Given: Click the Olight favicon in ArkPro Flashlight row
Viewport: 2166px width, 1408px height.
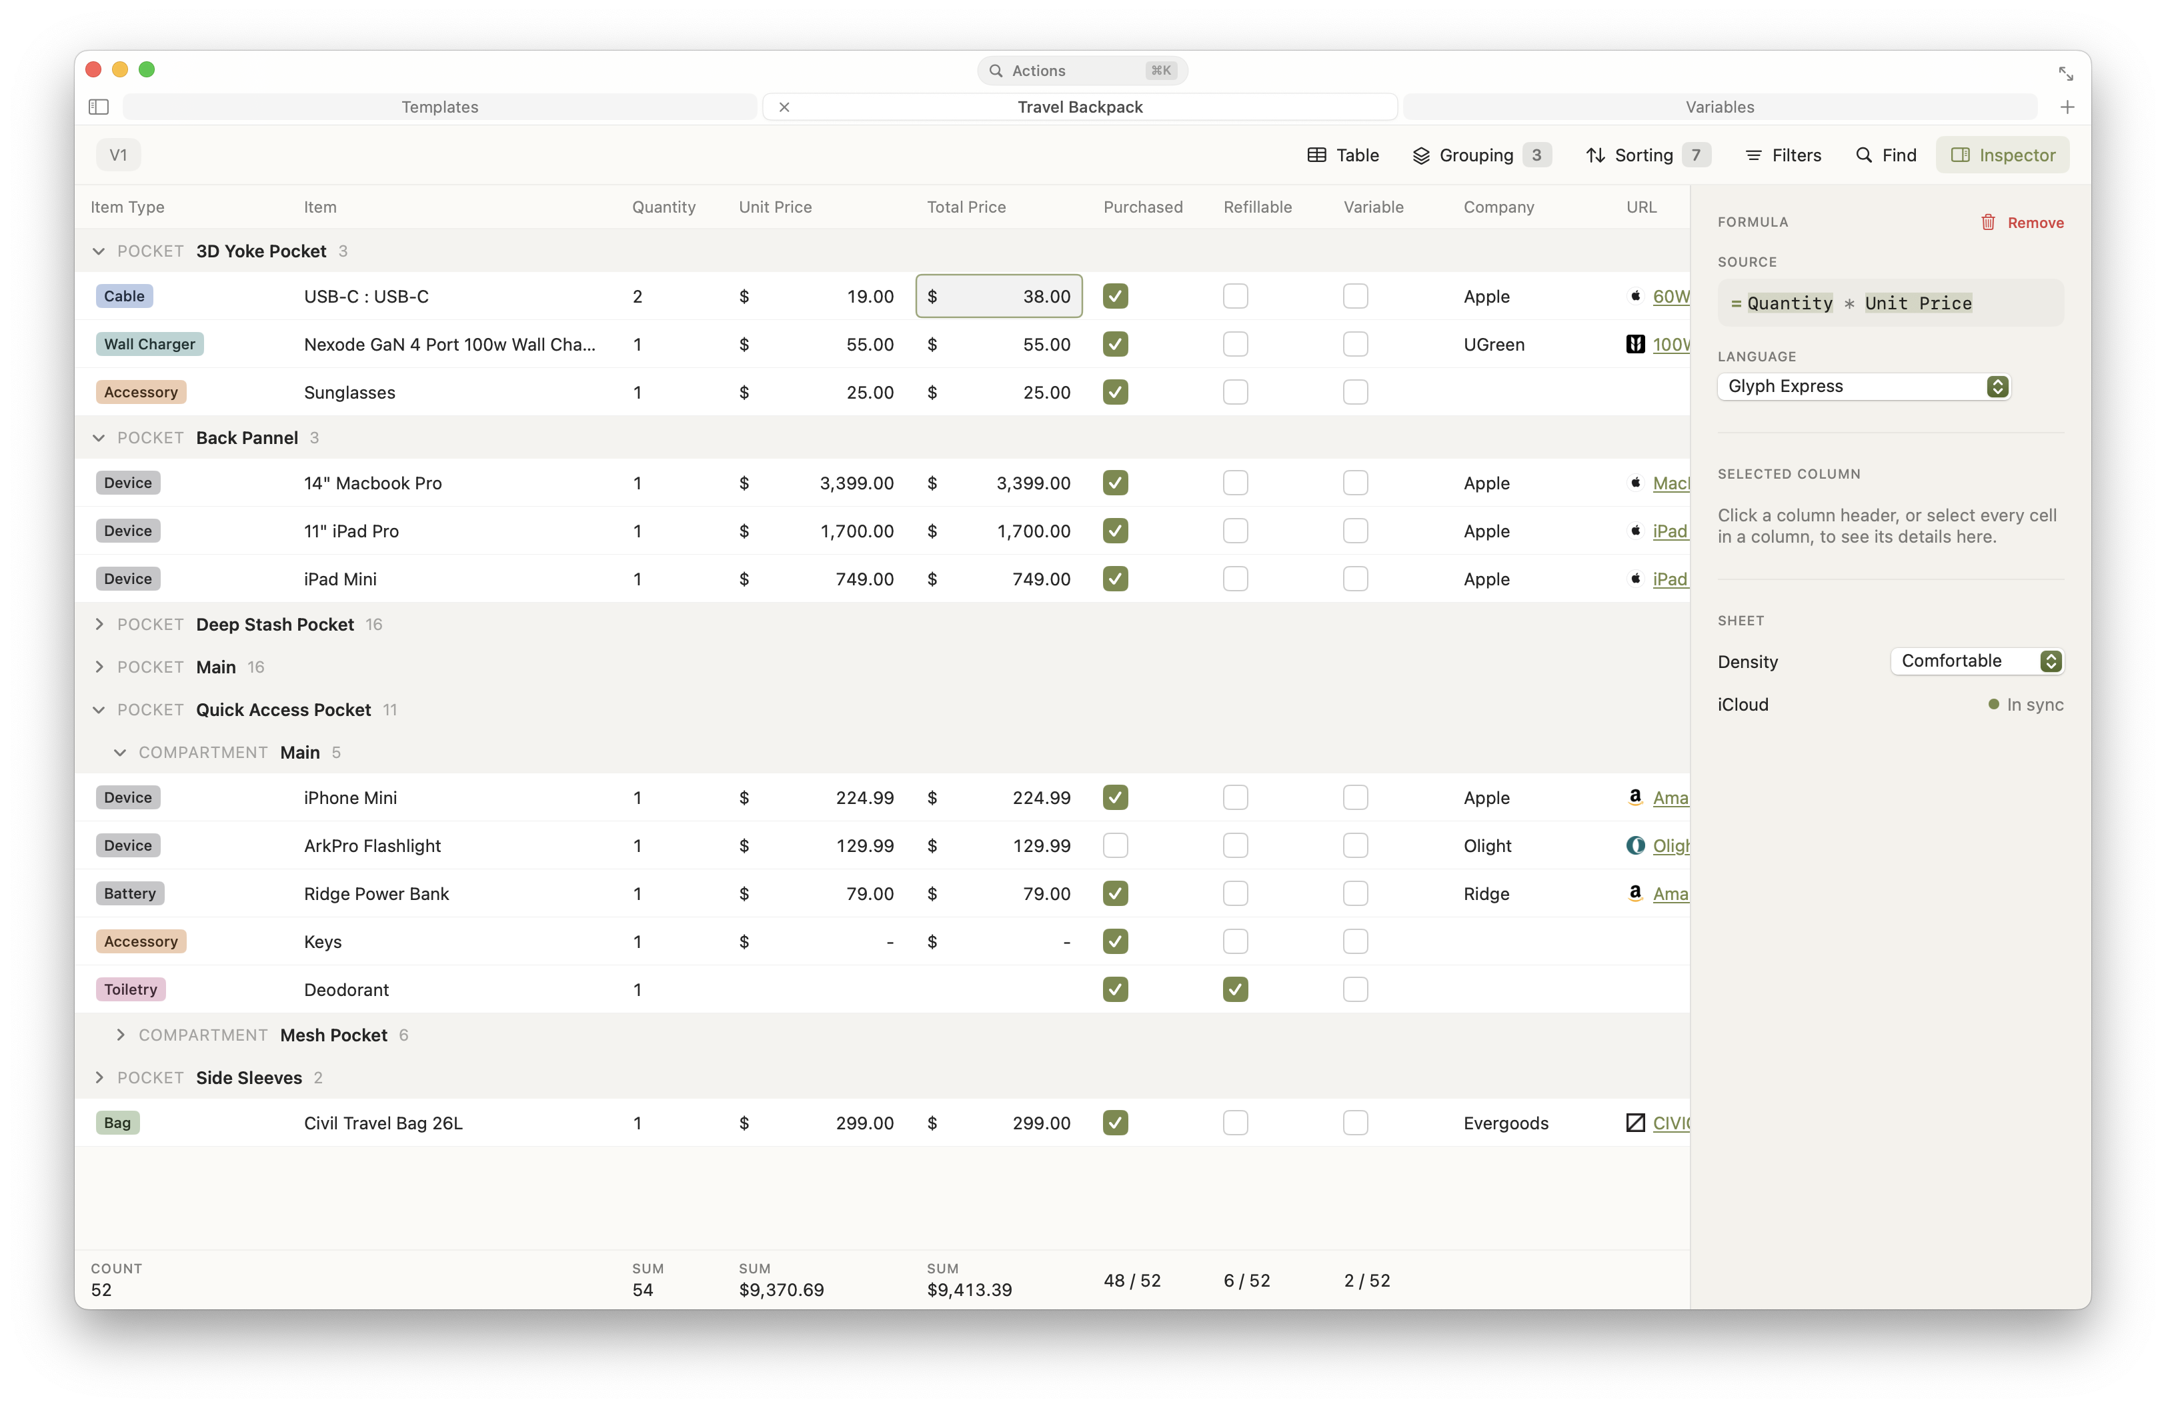Looking at the screenshot, I should click(1635, 846).
